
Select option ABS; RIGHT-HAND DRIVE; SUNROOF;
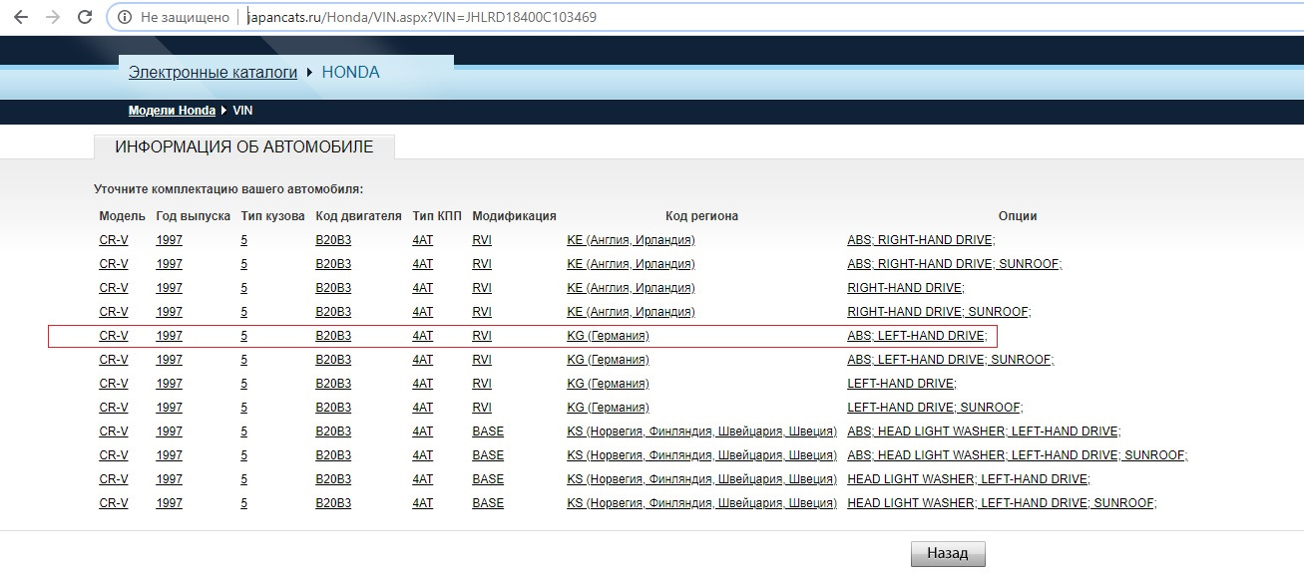point(955,264)
